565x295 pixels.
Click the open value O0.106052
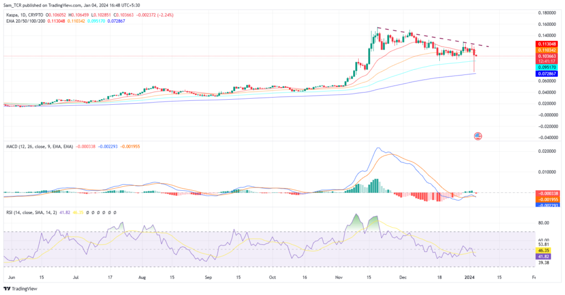56,15
